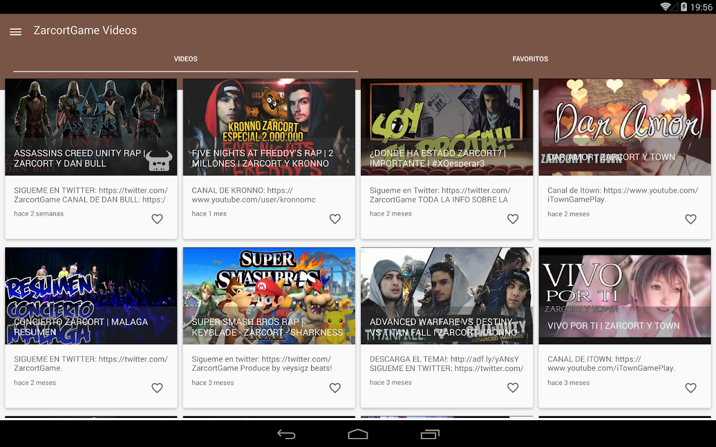Screen dimensions: 716x447
Task: Tap the Android back button
Action: (x=286, y=434)
